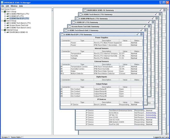Click the E-SEMS DP LTTU Summary window icon box
The height and width of the screenshot is (139, 170).
73,22
